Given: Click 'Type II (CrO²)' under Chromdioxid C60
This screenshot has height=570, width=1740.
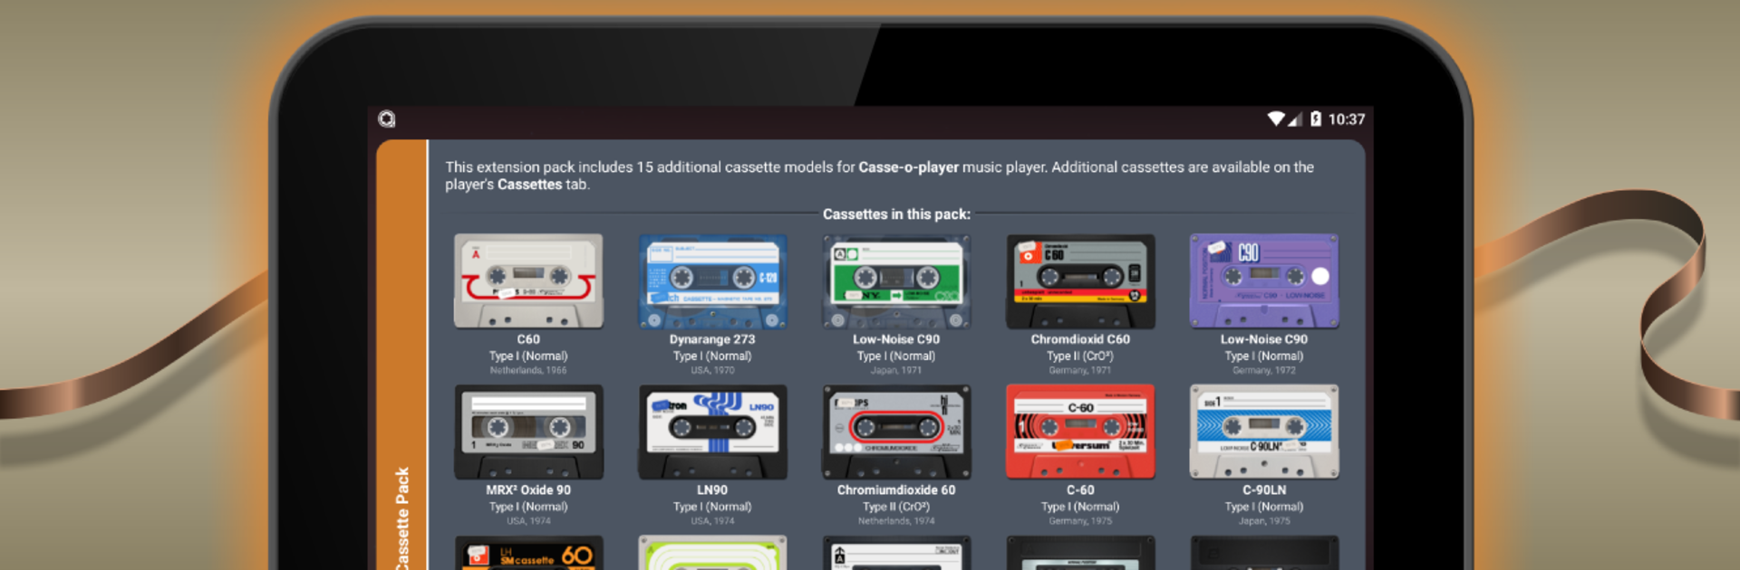Looking at the screenshot, I should 1080,356.
